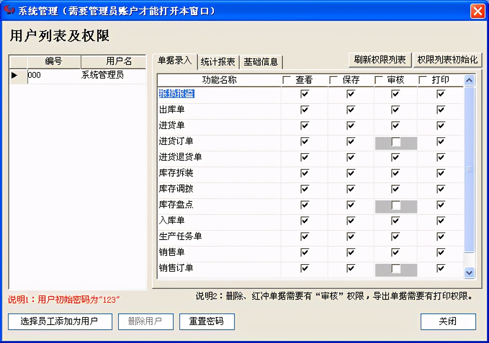489x343 pixels.
Task: Switch to the 统计报表 tab
Action: tap(218, 62)
